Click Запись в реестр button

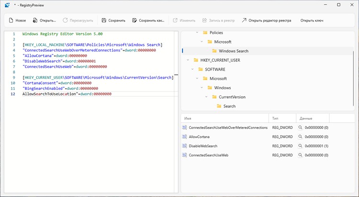(218, 21)
